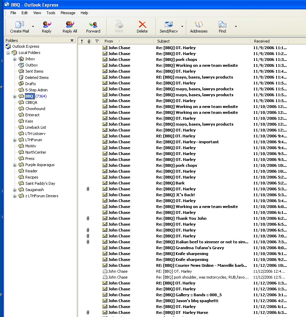The height and width of the screenshot is (317, 306).
Task: Sort by the Flag column icon
Action: pyautogui.click(x=97, y=41)
